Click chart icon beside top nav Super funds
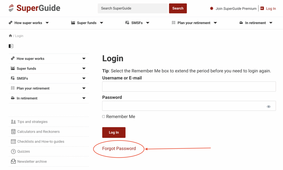 [x=73, y=22]
